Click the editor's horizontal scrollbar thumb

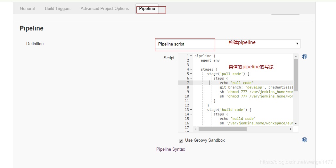(222, 129)
